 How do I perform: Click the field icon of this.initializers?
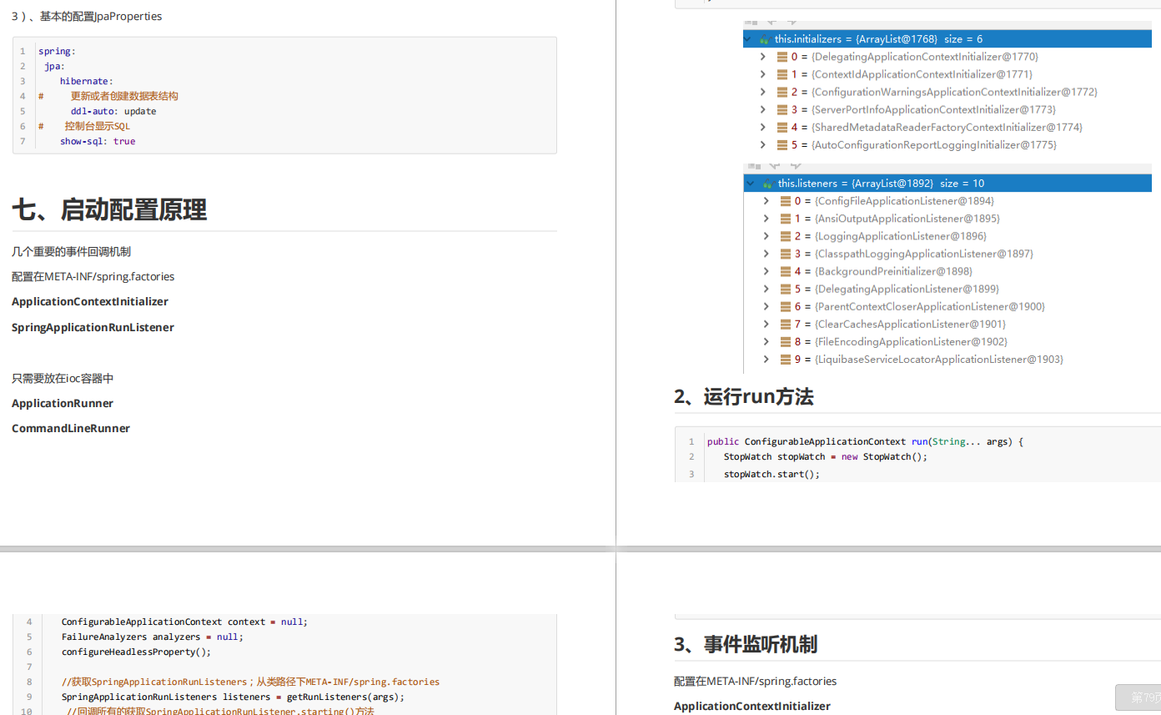[764, 39]
